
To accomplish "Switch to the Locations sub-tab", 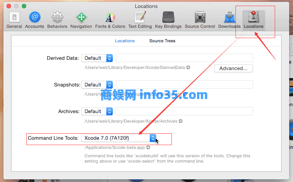I will point(125,41).
